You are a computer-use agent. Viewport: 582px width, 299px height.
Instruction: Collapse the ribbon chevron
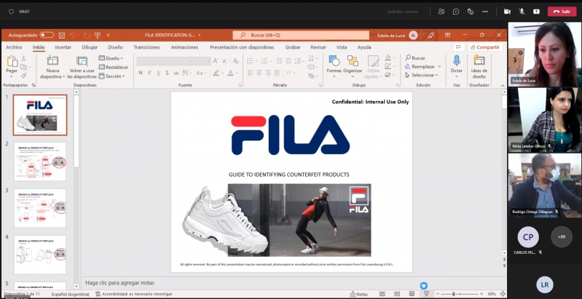(x=503, y=85)
